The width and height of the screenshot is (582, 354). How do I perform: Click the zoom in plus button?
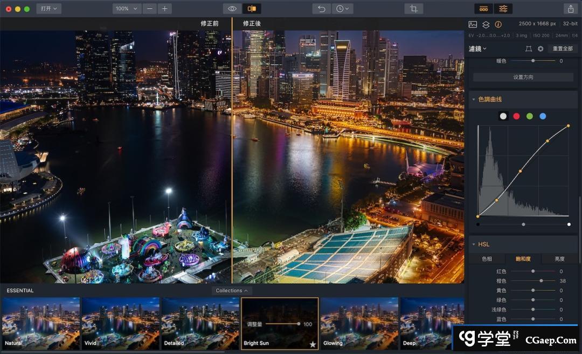coord(164,9)
